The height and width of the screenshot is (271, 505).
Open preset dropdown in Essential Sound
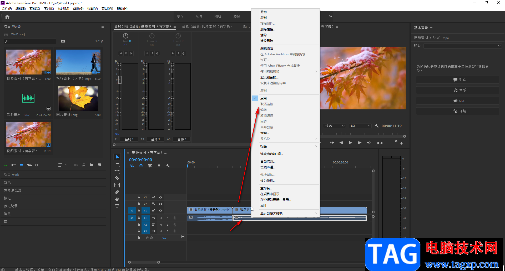(x=462, y=46)
